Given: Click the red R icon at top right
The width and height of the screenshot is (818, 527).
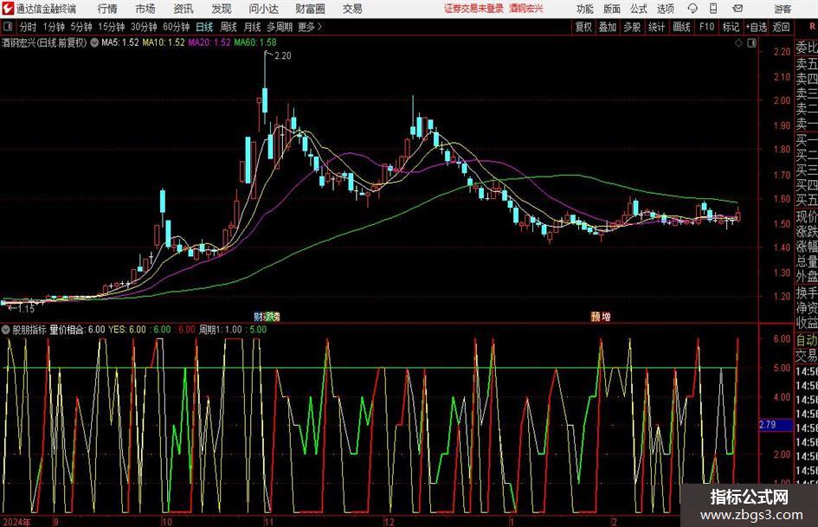Looking at the screenshot, I should [812, 26].
